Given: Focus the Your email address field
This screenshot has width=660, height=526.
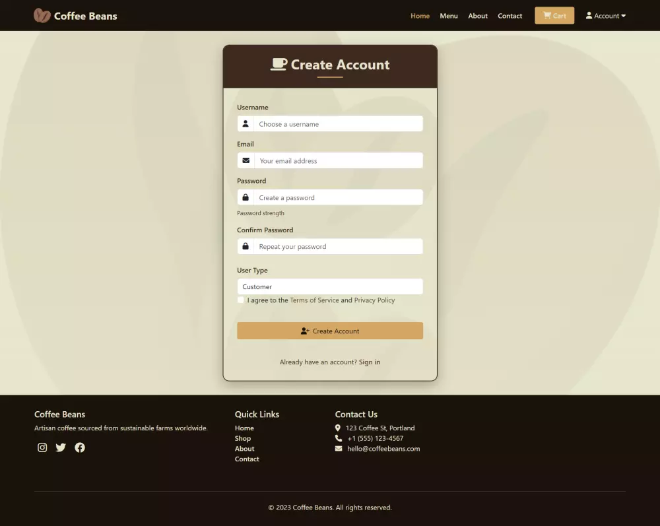Looking at the screenshot, I should coord(339,160).
